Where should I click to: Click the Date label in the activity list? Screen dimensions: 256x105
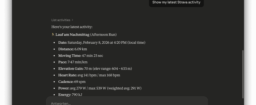pos(63,43)
